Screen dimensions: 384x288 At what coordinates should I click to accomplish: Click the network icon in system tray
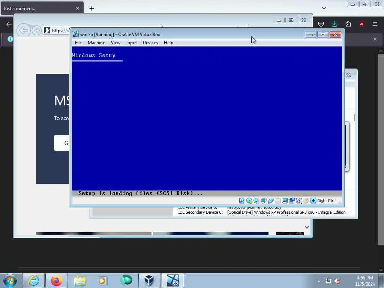[328, 281]
